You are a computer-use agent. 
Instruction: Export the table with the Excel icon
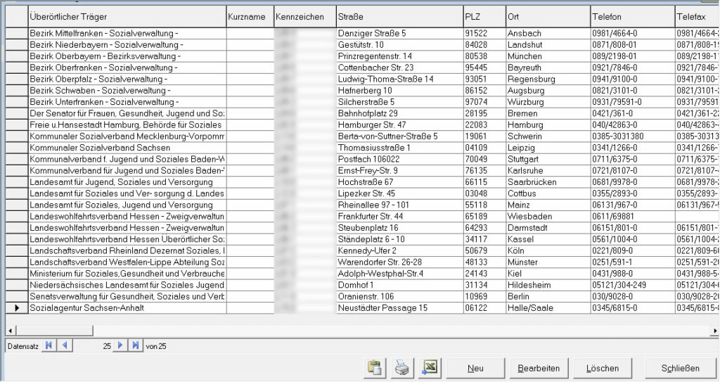click(x=430, y=368)
